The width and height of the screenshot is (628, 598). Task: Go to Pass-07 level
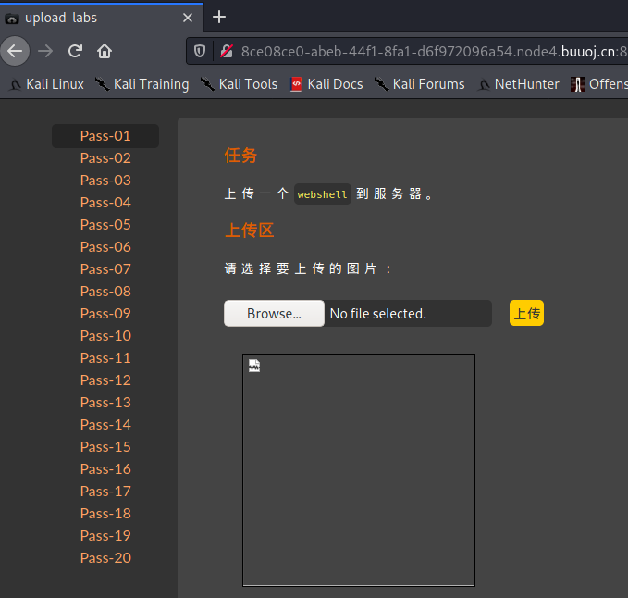(x=105, y=269)
